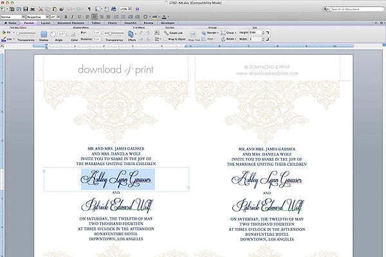Align text left icon
Viewport: 386px width, 257px height.
pos(87,17)
